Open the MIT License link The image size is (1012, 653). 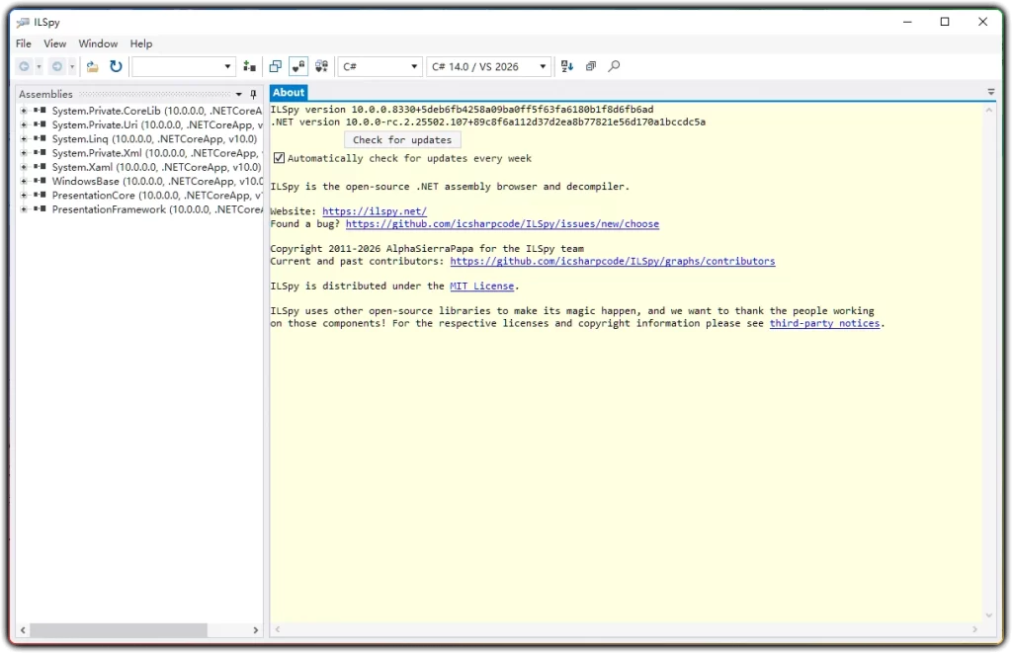pyautogui.click(x=481, y=286)
